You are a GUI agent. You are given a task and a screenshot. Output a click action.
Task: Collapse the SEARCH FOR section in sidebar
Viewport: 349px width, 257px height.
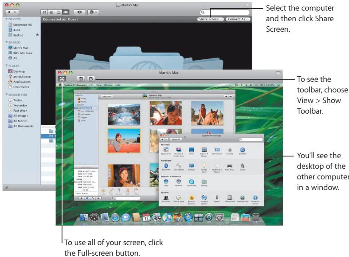6,95
